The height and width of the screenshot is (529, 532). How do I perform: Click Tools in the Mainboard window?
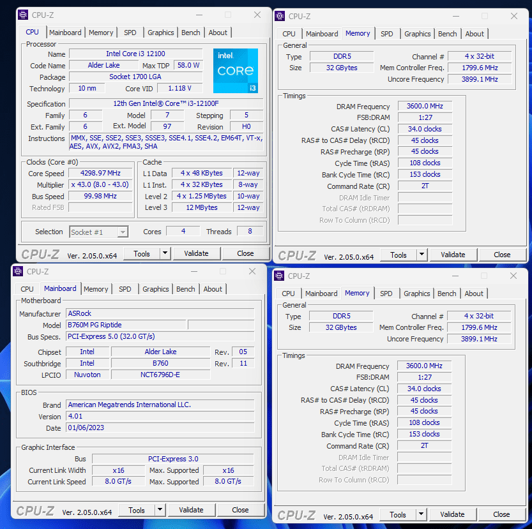click(137, 510)
